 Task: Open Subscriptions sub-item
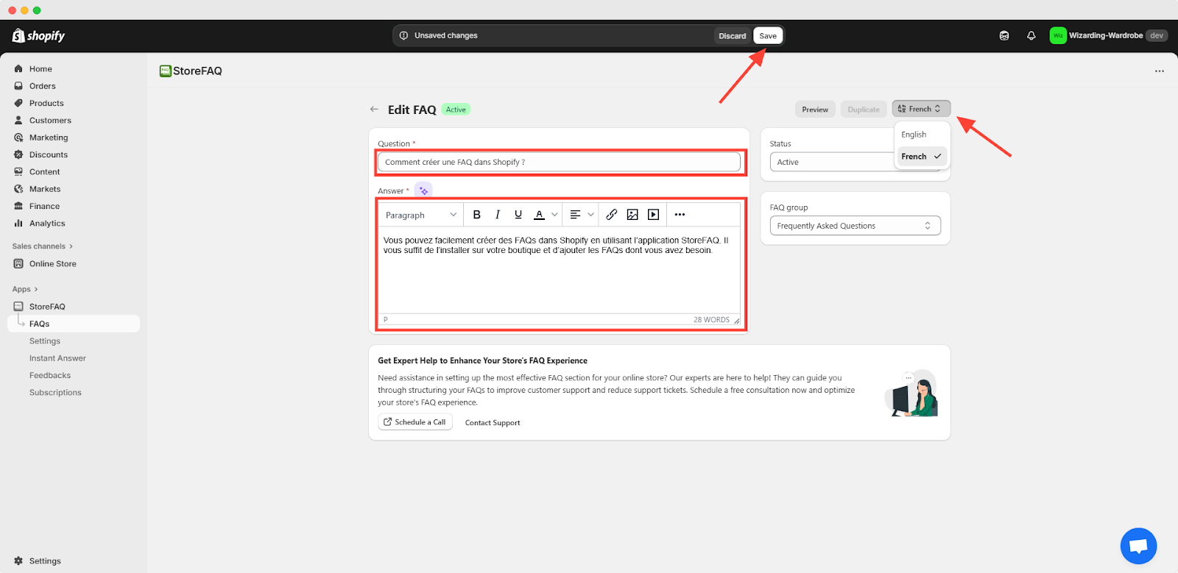pos(55,393)
